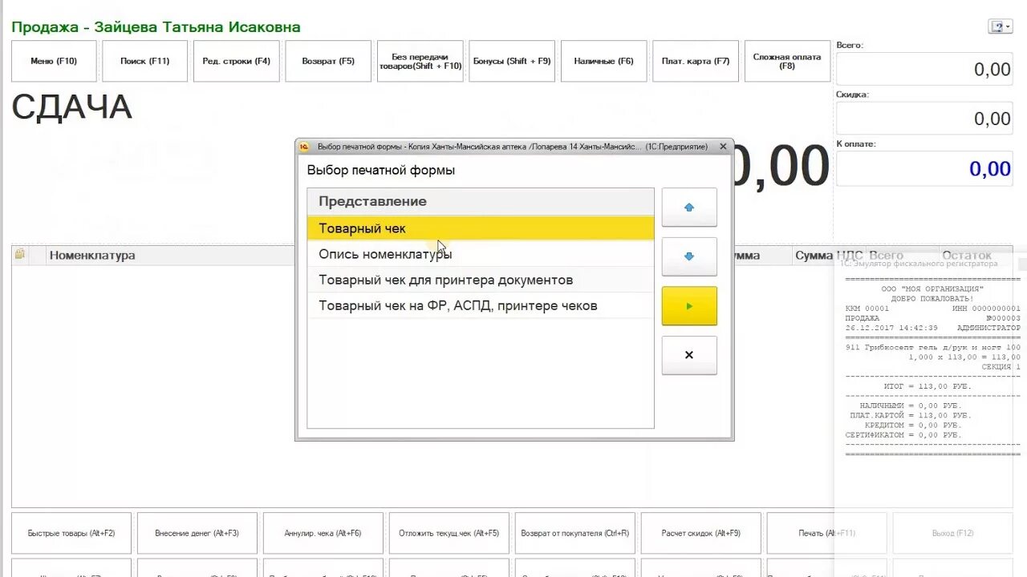1027x577 pixels.
Task: Move selection up with blue up arrow
Action: point(689,208)
